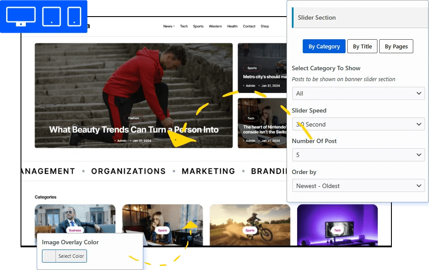Open the Select Category To Show dropdown
Viewport: 429px width, 270px height.
(358, 93)
